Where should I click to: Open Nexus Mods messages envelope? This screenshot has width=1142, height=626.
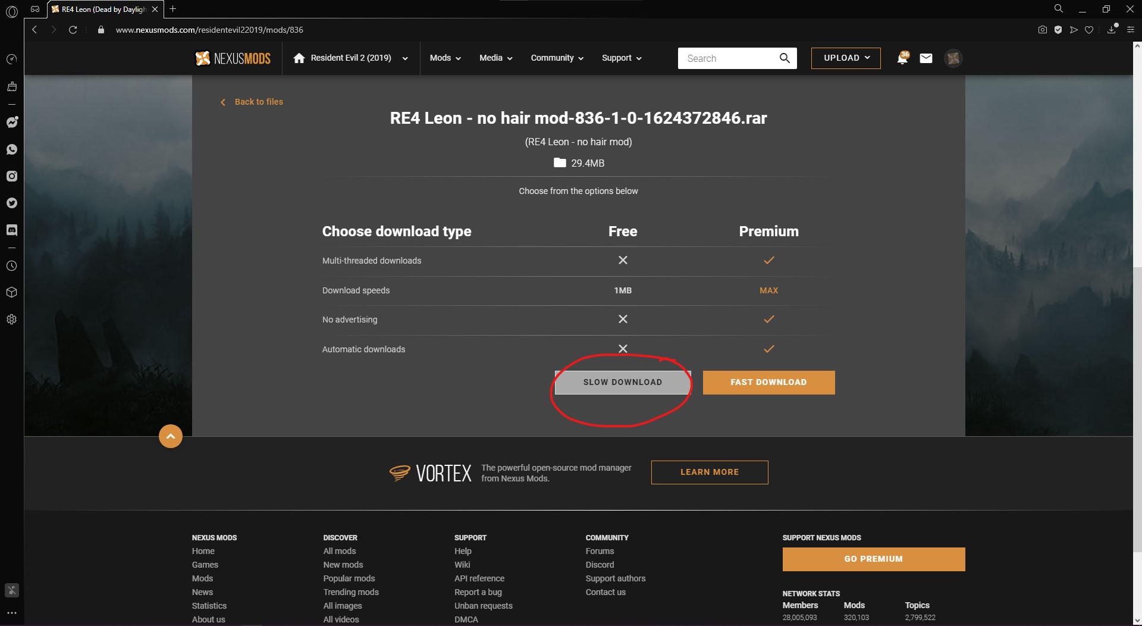926,58
